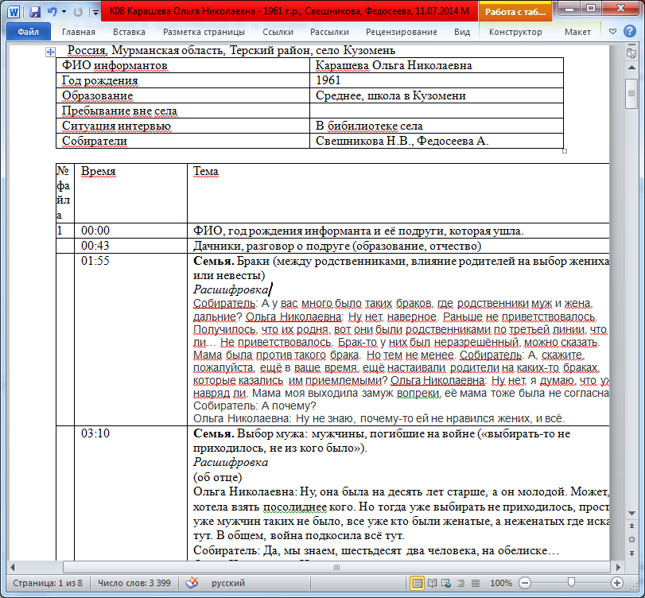645x598 pixels.
Task: Toggle Print Layout view button
Action: pos(418,583)
